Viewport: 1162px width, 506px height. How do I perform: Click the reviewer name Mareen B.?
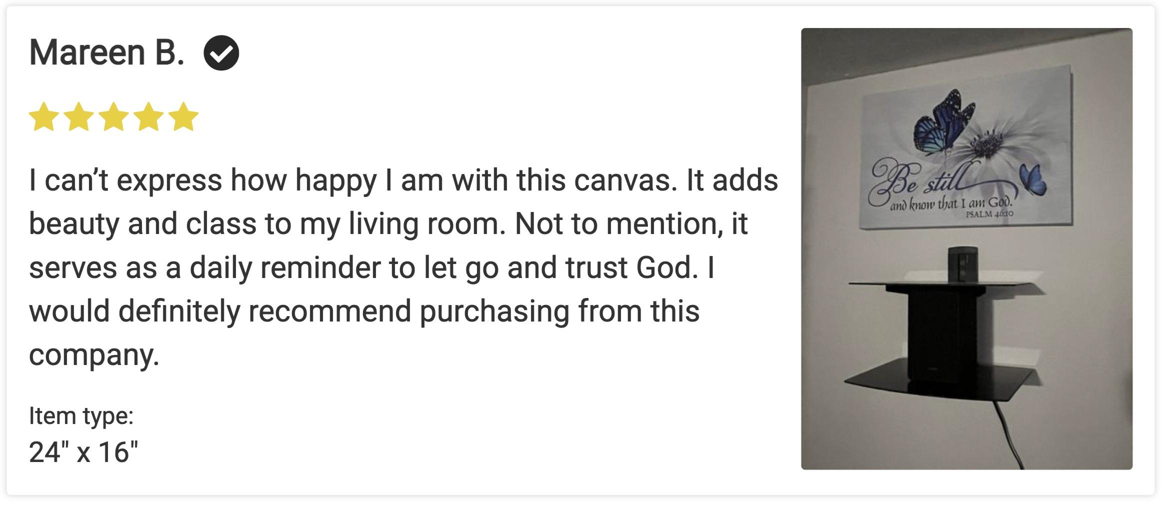pos(106,52)
